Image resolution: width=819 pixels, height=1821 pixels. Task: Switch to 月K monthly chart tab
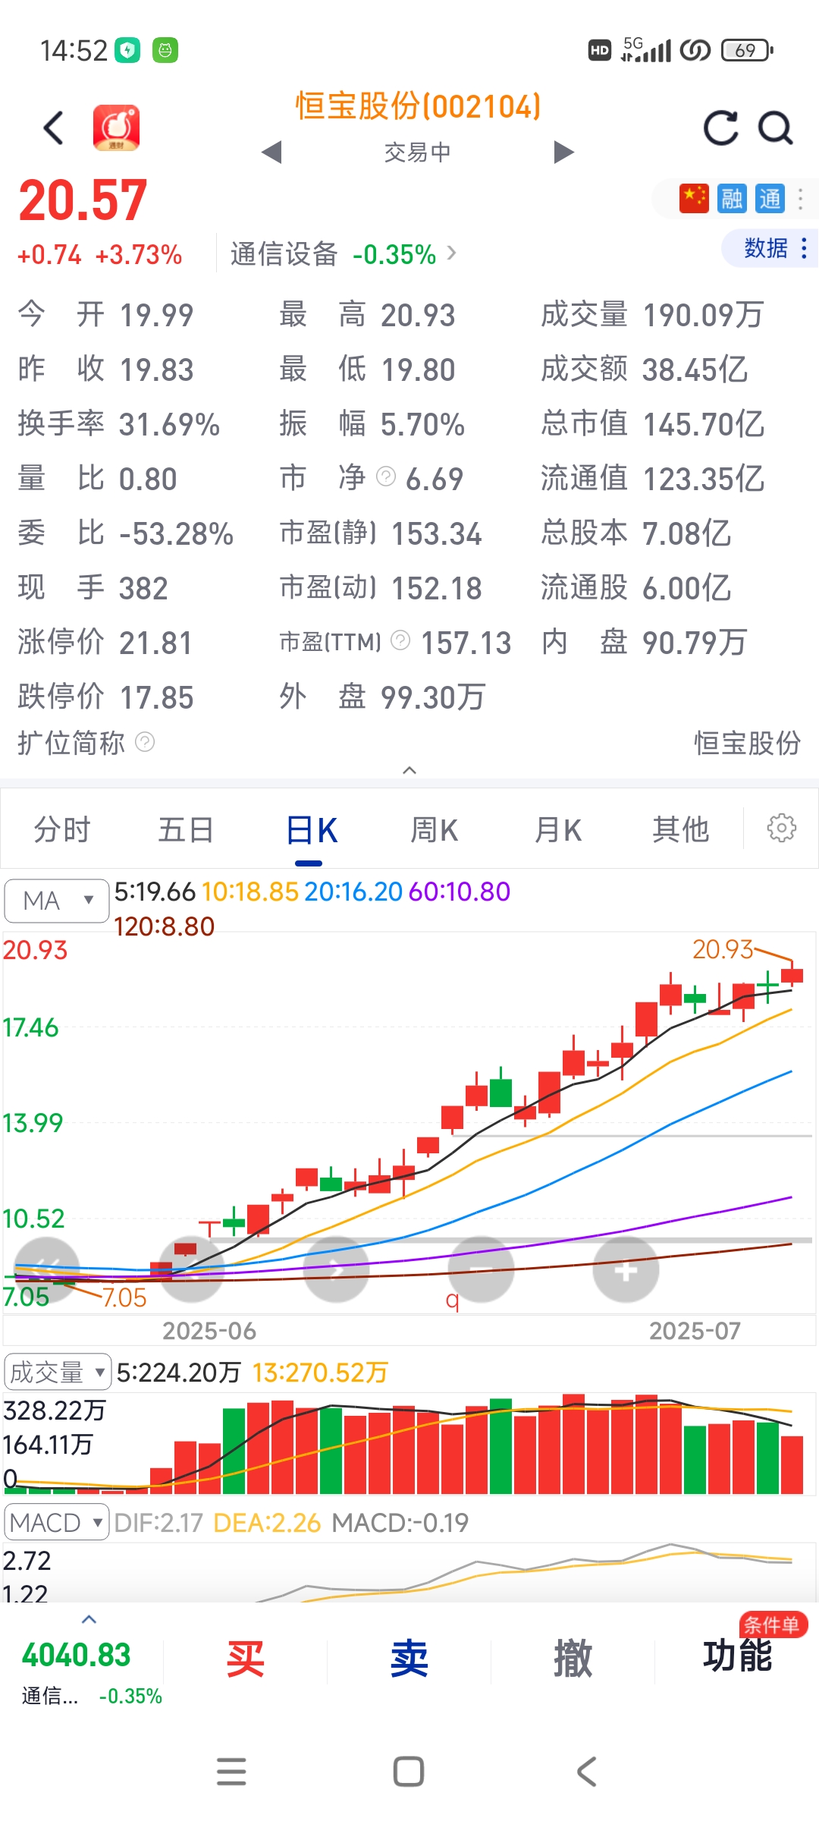tap(557, 829)
